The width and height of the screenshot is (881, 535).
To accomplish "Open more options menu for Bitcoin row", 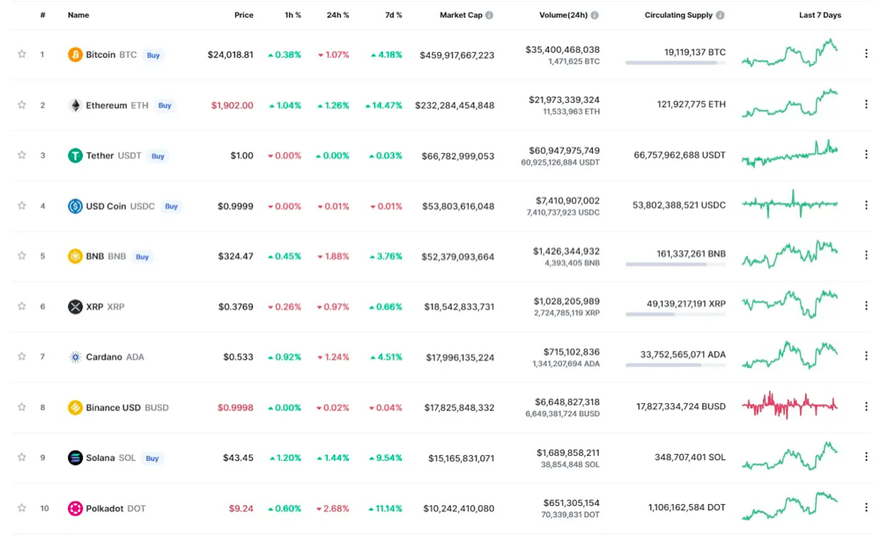I will point(866,54).
